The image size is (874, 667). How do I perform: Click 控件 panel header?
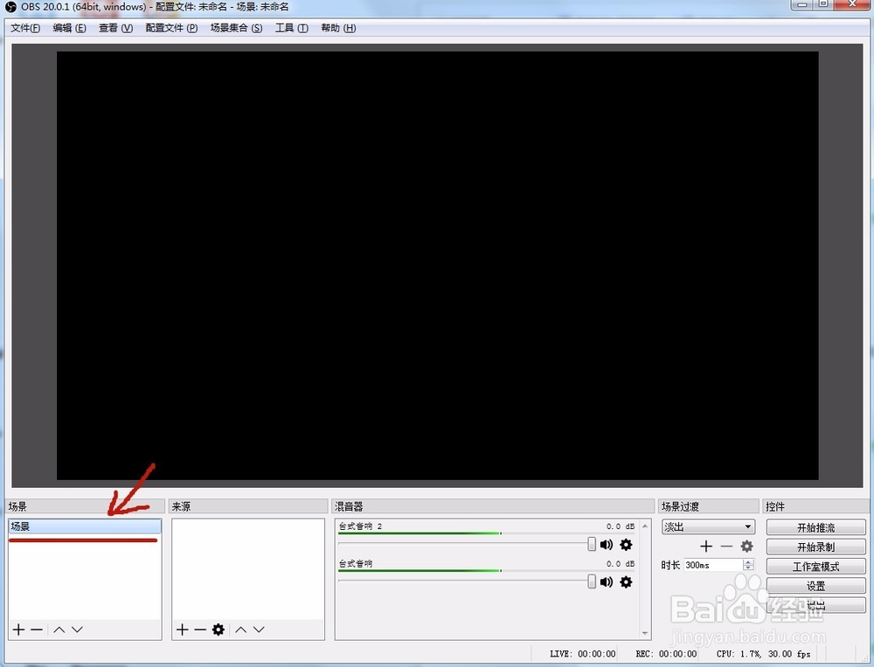click(x=815, y=506)
